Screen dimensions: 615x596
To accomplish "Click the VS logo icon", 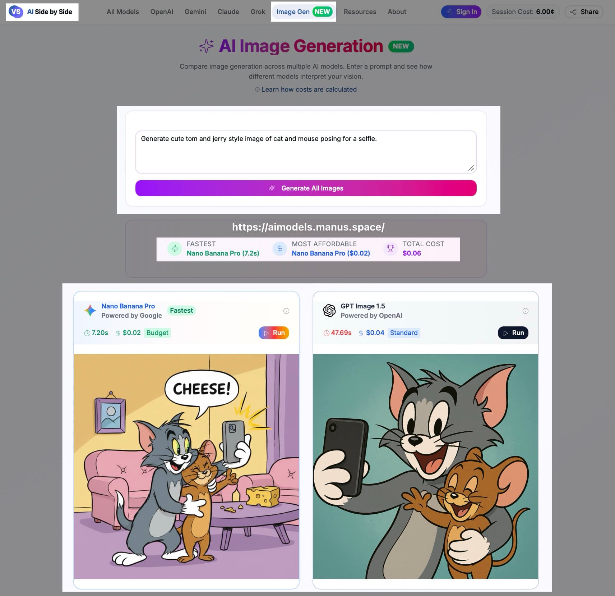I will 16,12.
